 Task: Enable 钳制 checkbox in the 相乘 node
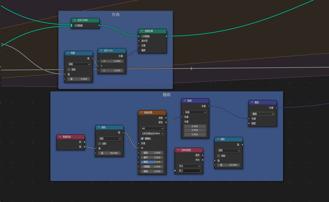pos(69,69)
